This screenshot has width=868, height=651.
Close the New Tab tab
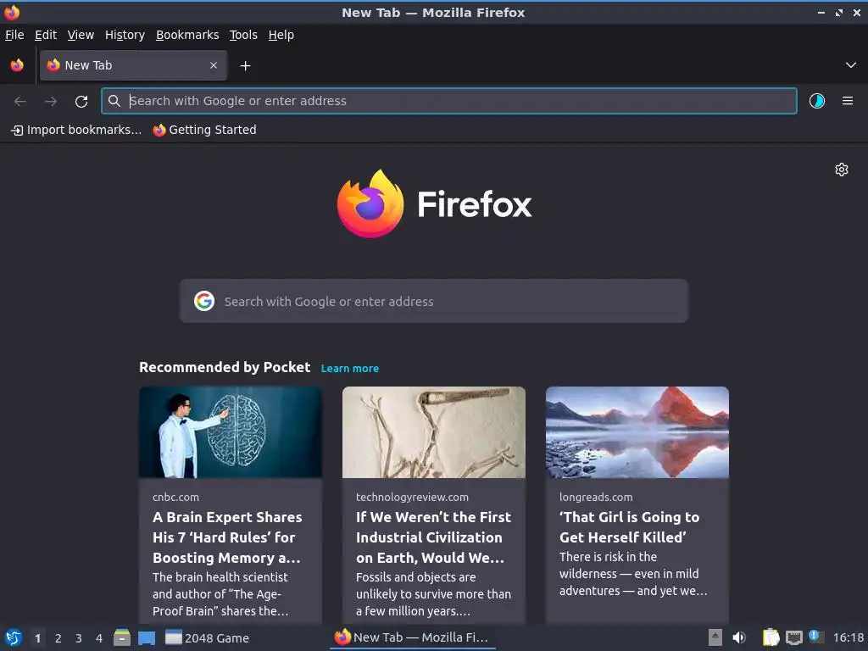coord(214,65)
